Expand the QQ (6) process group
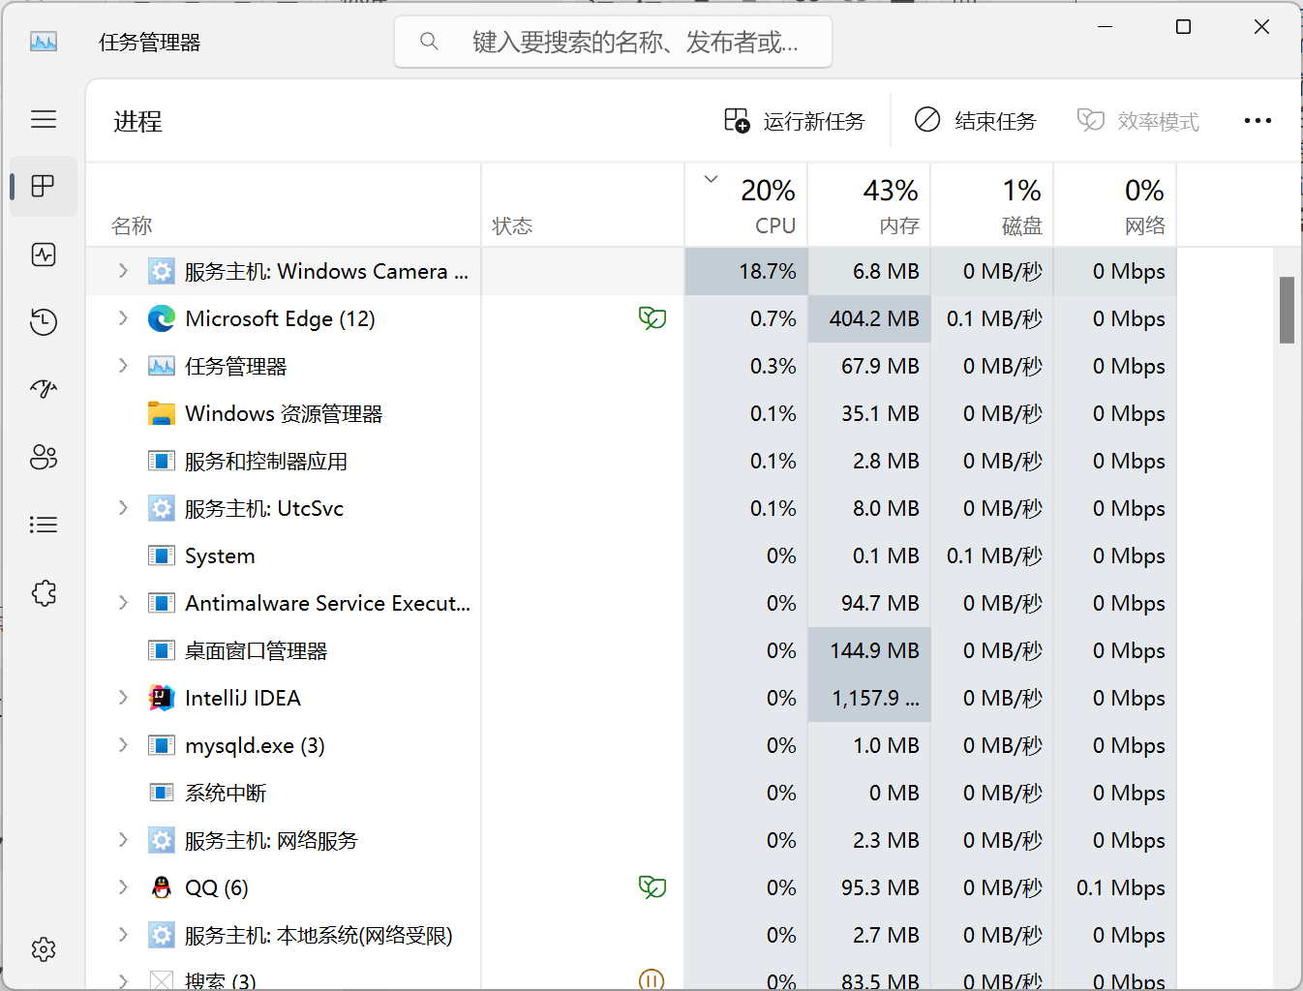This screenshot has width=1303, height=991. pos(123,887)
